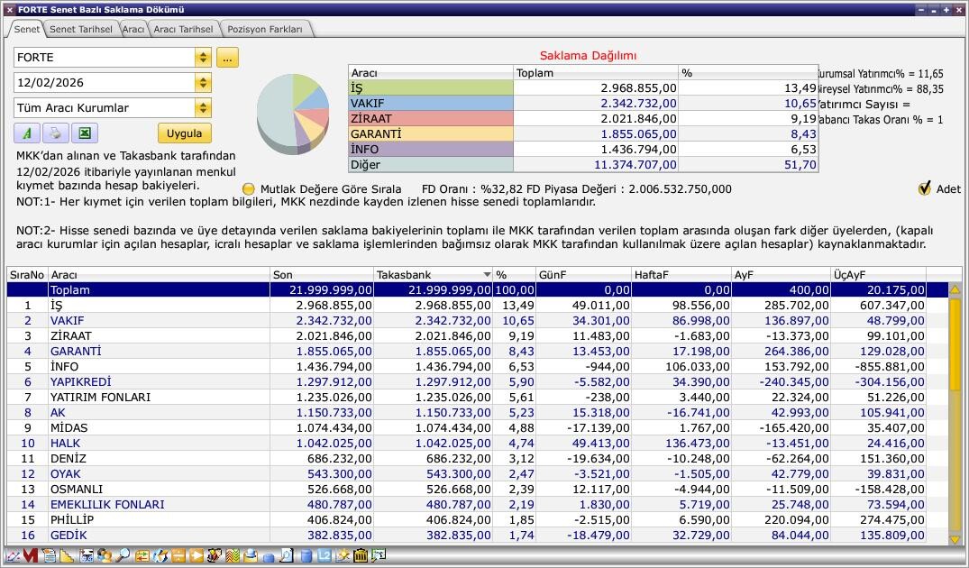Click the magnifying glass icon in bottom toolbar

123,556
